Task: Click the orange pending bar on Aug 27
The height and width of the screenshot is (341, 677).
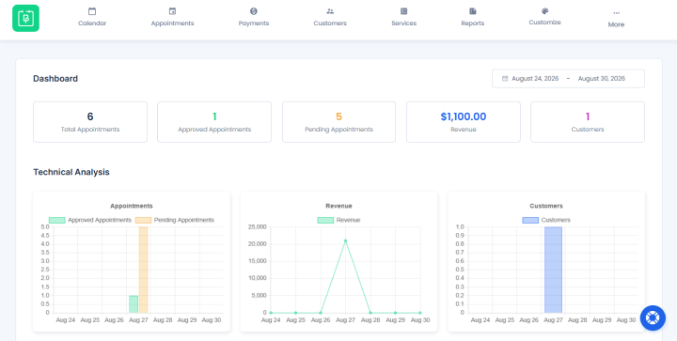Action: click(x=143, y=270)
